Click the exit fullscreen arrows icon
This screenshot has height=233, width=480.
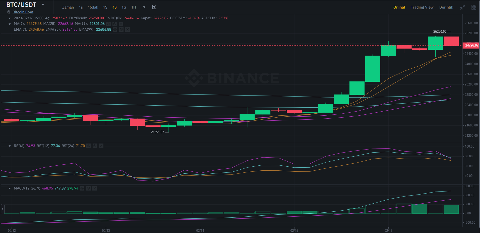(x=462, y=7)
